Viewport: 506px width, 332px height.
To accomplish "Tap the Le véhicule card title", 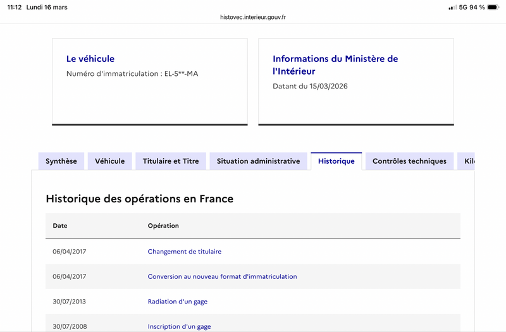I will pyautogui.click(x=90, y=59).
